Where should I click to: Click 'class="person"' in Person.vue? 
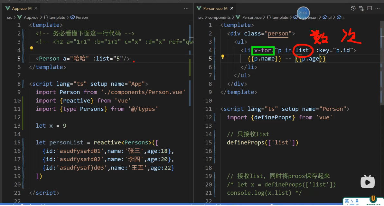(x=268, y=34)
